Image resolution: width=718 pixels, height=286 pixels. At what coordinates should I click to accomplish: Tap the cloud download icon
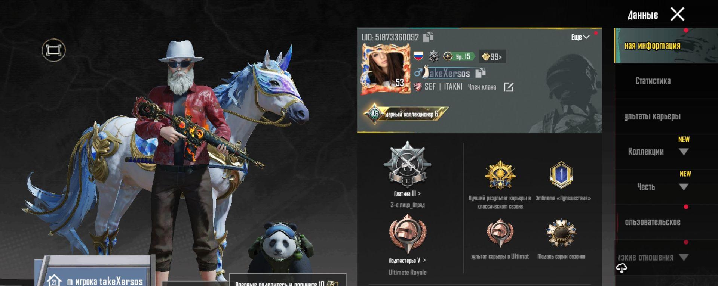(x=622, y=268)
